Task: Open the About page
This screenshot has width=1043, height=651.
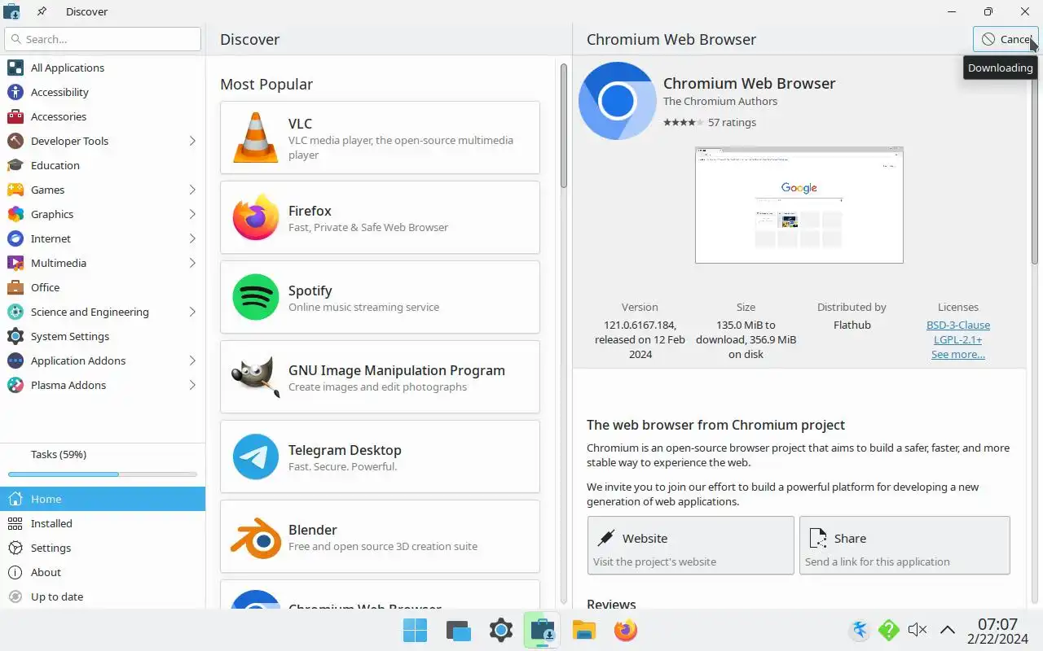Action: [103, 572]
